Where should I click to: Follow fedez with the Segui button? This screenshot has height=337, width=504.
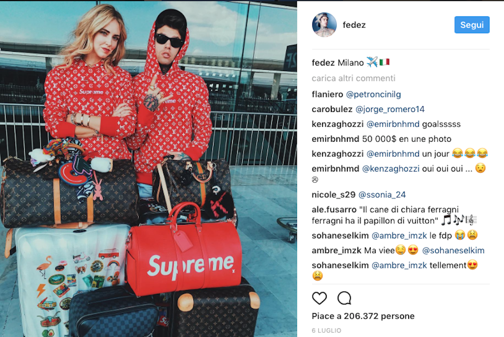coord(471,25)
